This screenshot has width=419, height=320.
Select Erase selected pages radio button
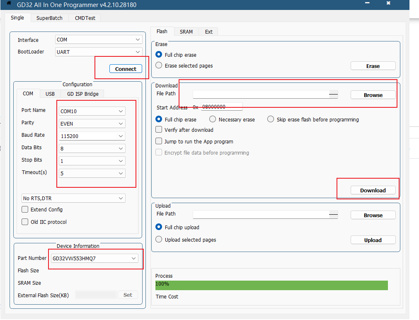point(159,65)
